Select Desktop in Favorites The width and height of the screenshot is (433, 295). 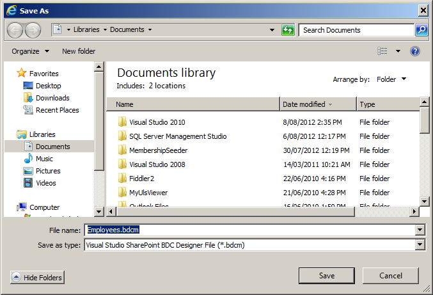48,86
